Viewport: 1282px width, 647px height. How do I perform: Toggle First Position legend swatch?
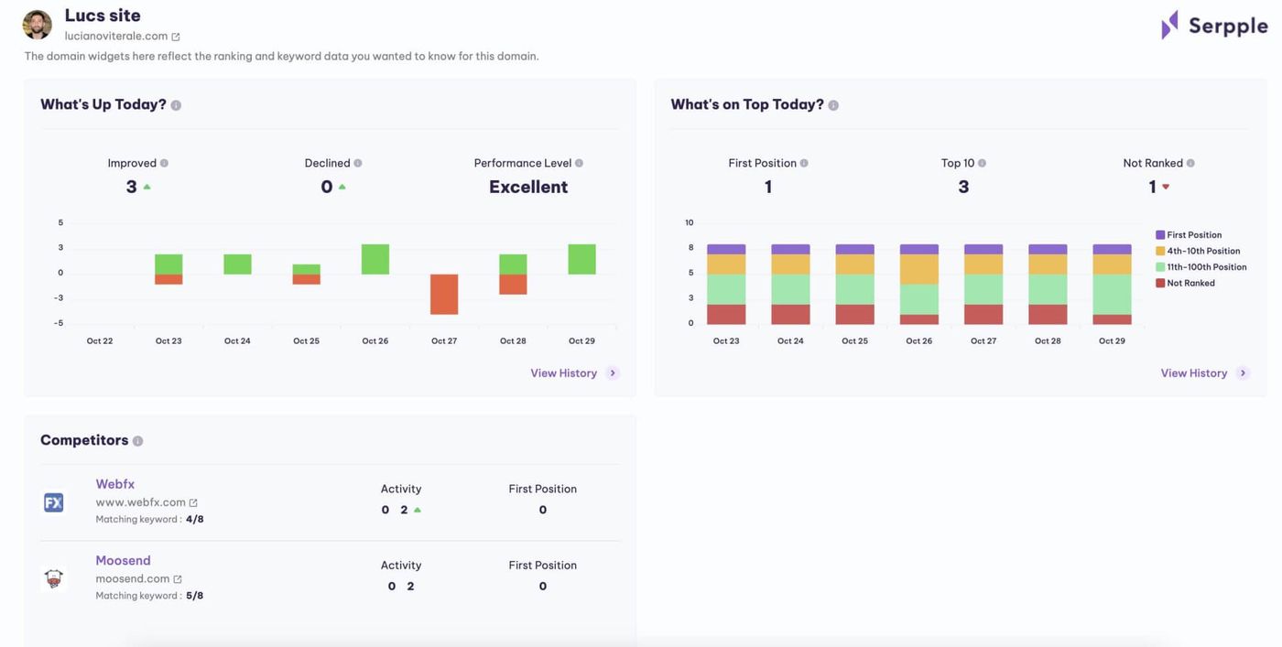(1160, 235)
